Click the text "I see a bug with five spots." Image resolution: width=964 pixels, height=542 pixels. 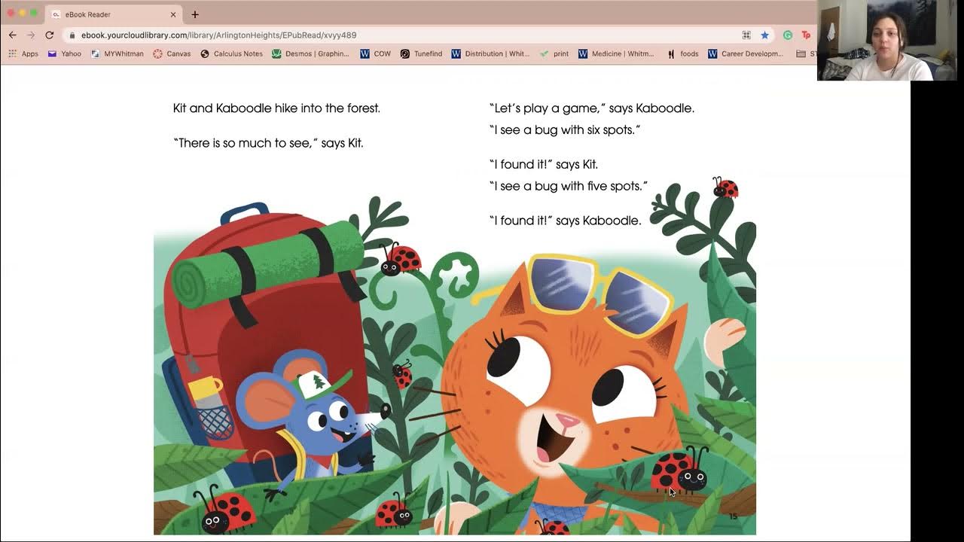(569, 186)
